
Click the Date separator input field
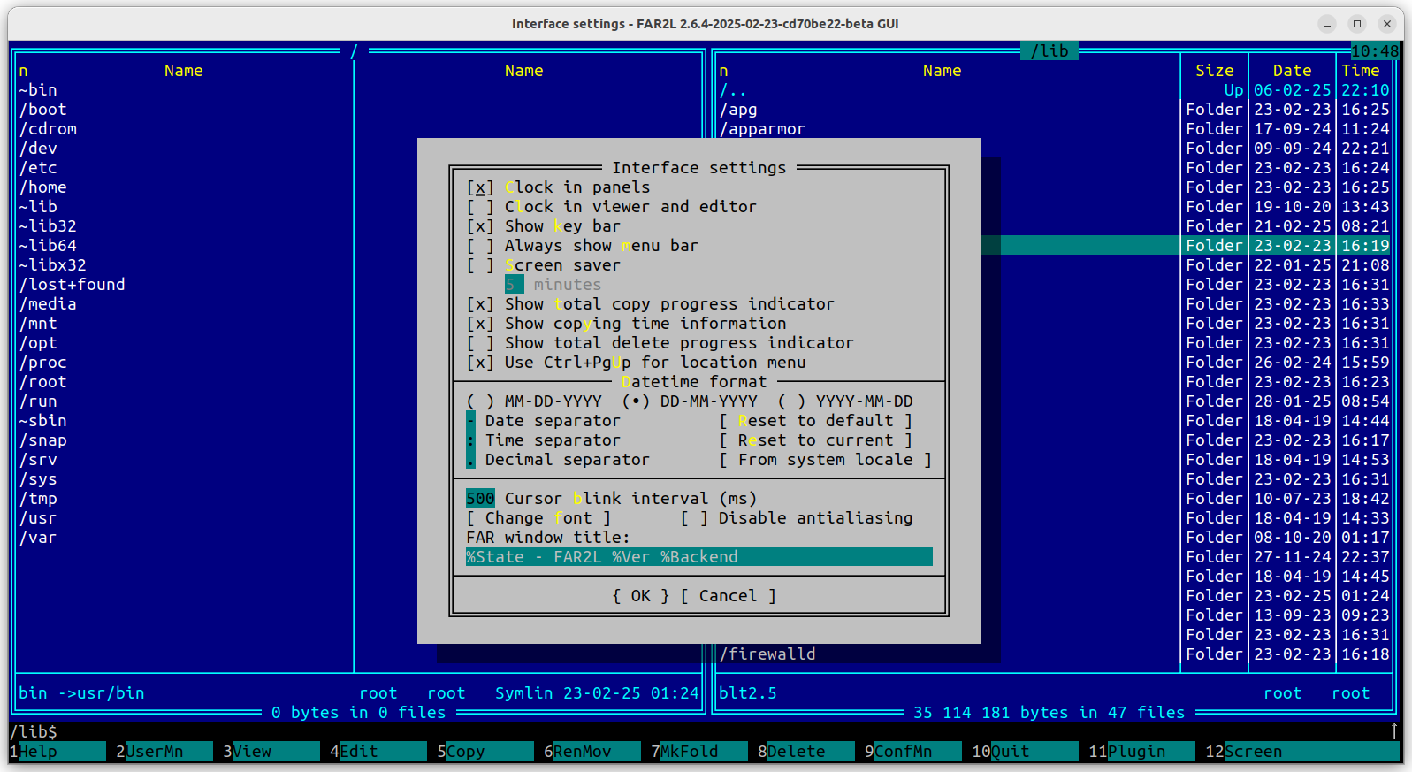click(x=470, y=421)
